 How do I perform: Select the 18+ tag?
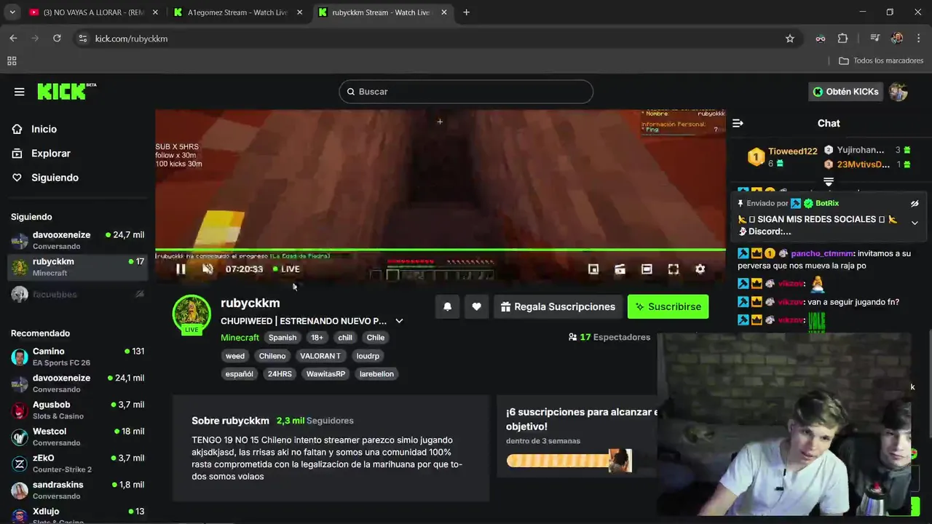(317, 338)
